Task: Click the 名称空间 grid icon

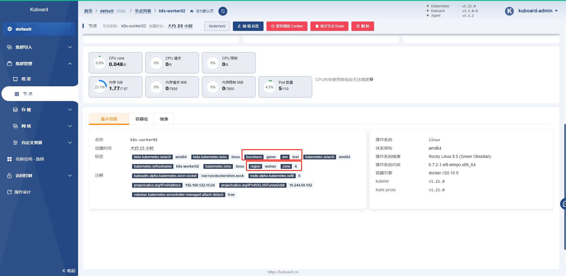Action: (x=9, y=159)
